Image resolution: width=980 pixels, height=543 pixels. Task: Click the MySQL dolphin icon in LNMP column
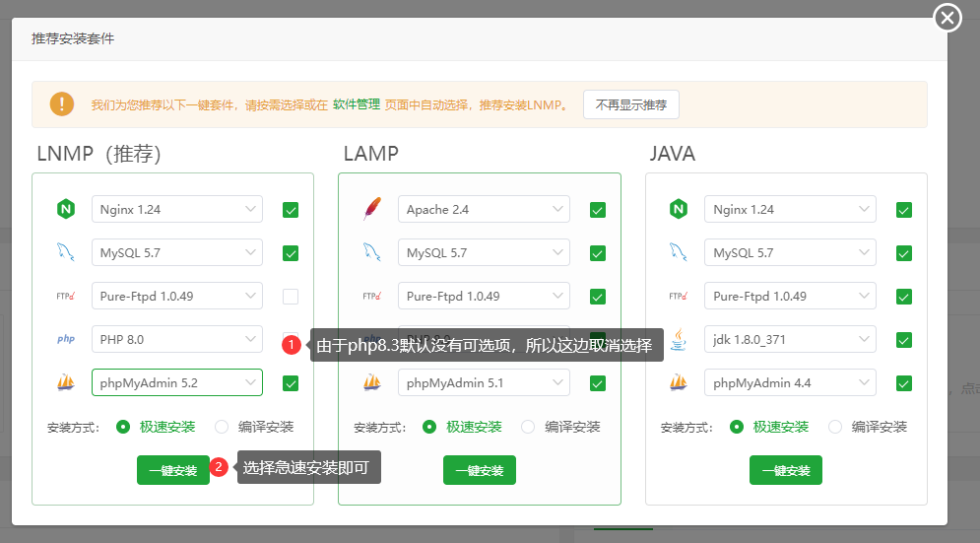66,252
